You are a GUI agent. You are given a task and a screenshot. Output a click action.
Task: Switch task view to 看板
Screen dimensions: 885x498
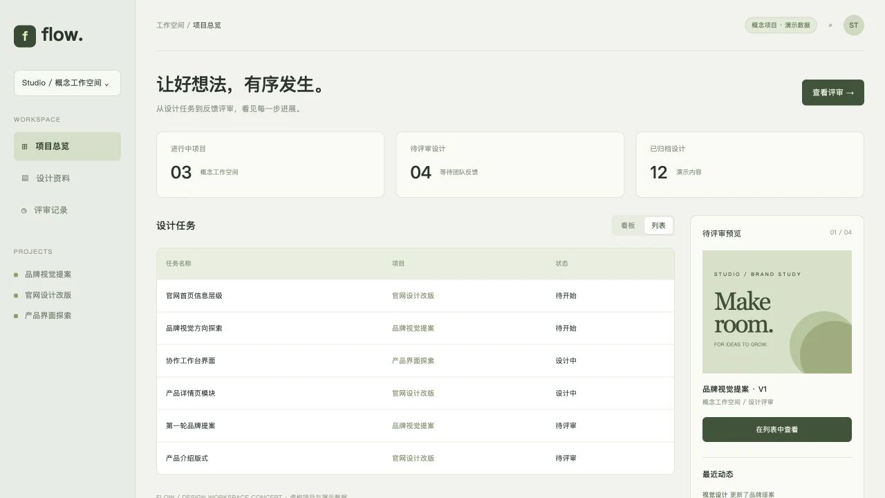point(628,225)
